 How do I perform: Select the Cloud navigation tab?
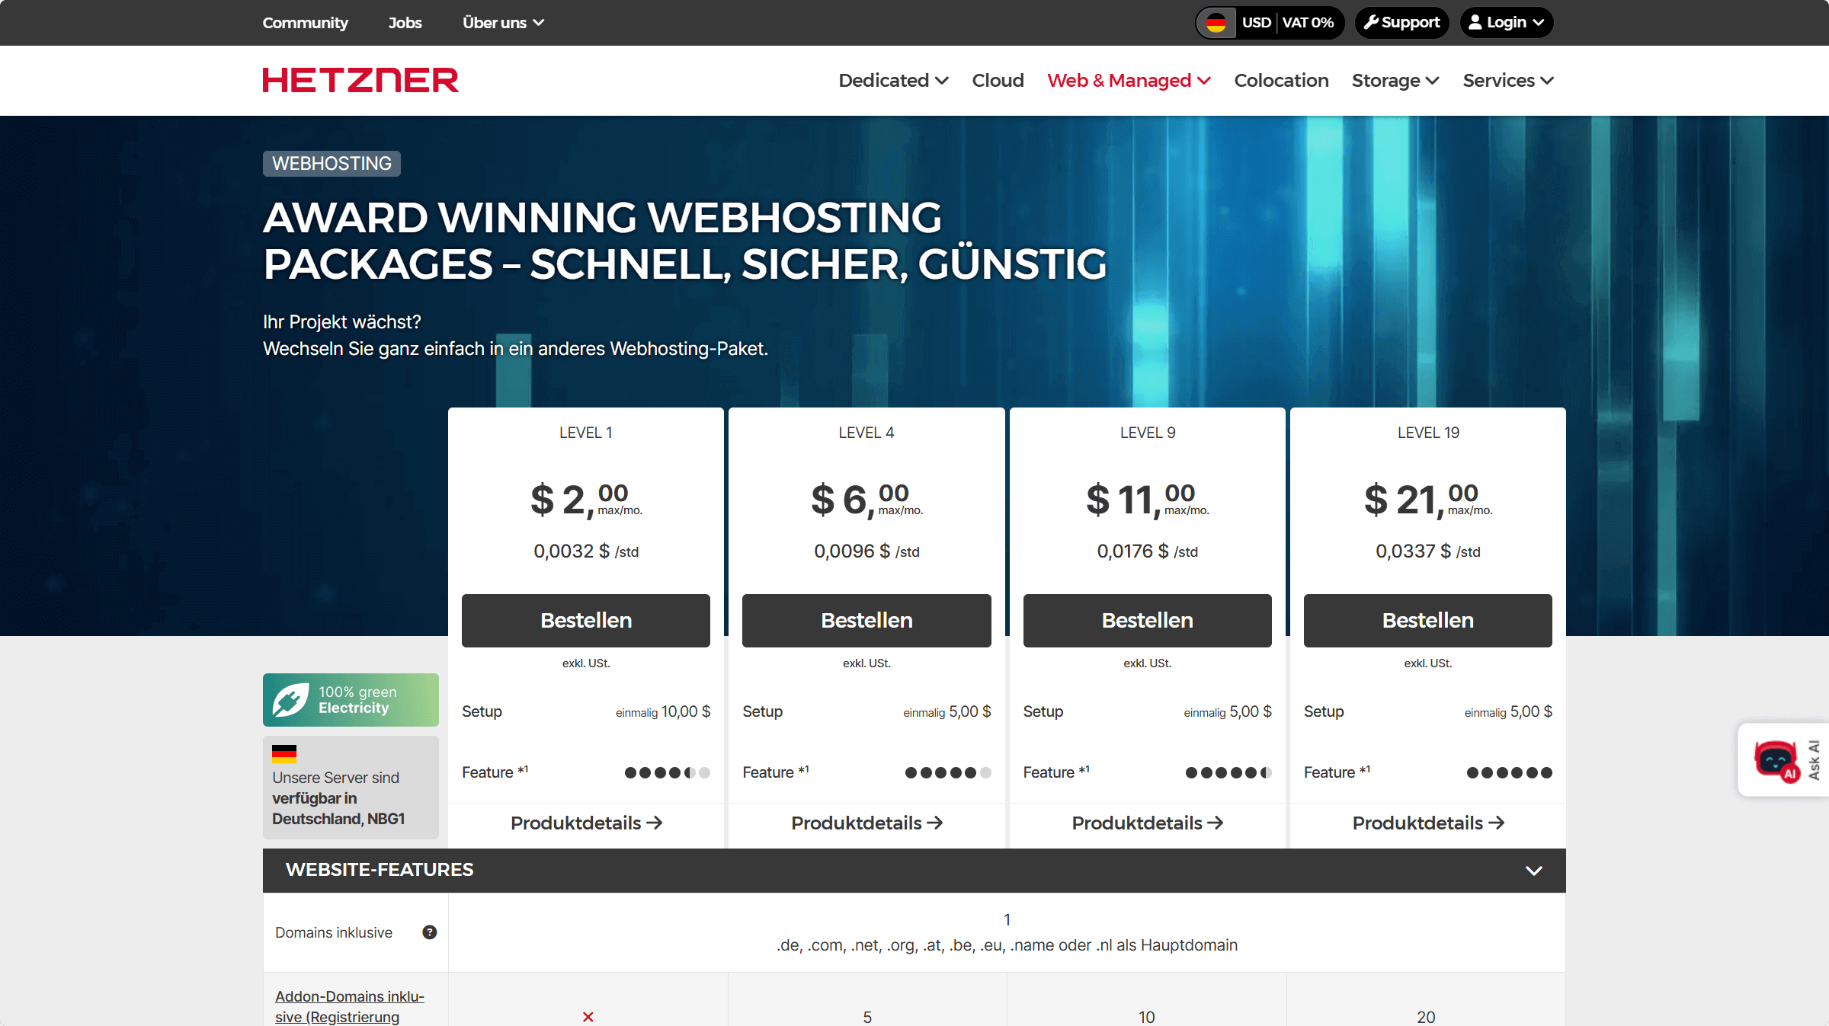pyautogui.click(x=998, y=81)
